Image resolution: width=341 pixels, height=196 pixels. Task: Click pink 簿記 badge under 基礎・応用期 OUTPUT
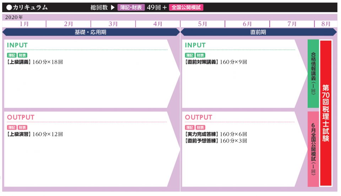pyautogui.click(x=12, y=127)
